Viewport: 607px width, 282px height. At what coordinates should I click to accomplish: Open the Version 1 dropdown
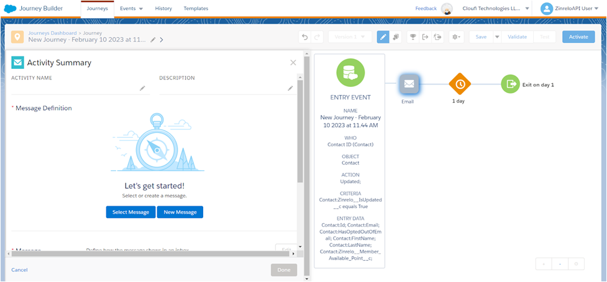click(350, 37)
